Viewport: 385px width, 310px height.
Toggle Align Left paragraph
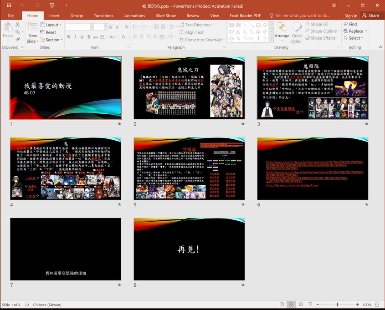click(135, 37)
